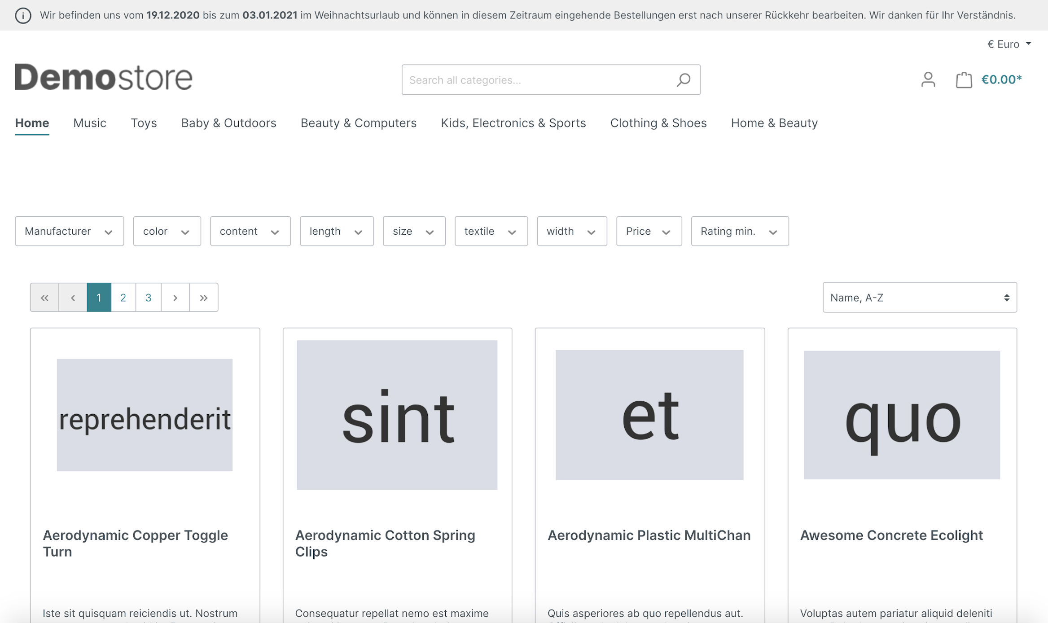Expand the Manufacturer filter
Viewport: 1048px width, 623px height.
(x=69, y=231)
